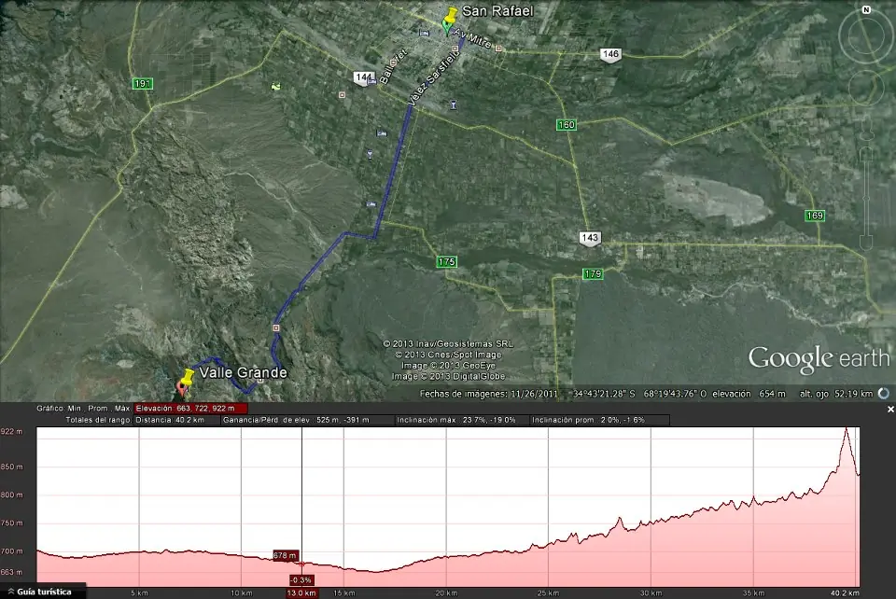Click the route 160 road shield
This screenshot has width=896, height=599.
566,124
